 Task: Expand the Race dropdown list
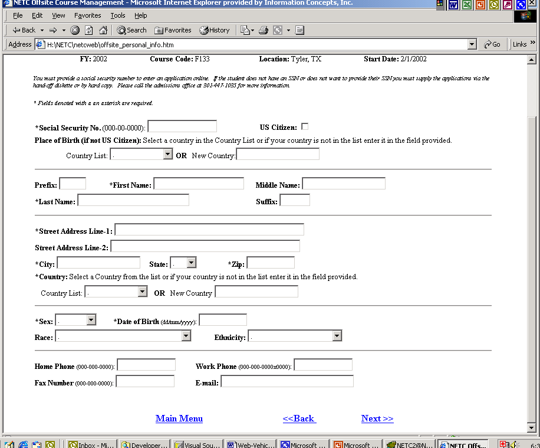point(186,336)
